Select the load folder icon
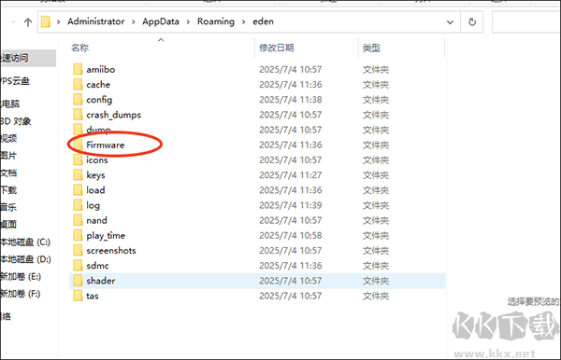Viewport: 561px width, 360px height. coord(78,190)
